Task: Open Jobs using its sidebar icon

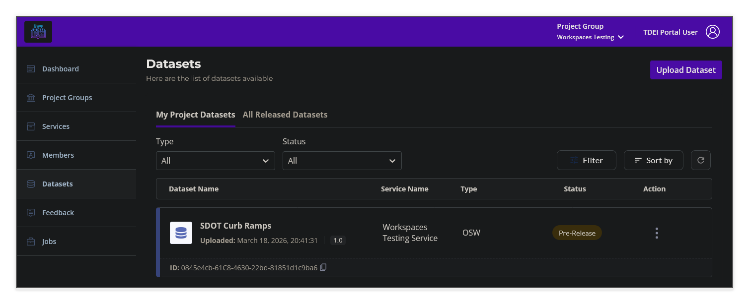Action: tap(31, 241)
